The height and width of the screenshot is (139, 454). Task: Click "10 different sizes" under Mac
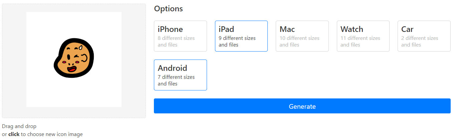[x=299, y=38]
